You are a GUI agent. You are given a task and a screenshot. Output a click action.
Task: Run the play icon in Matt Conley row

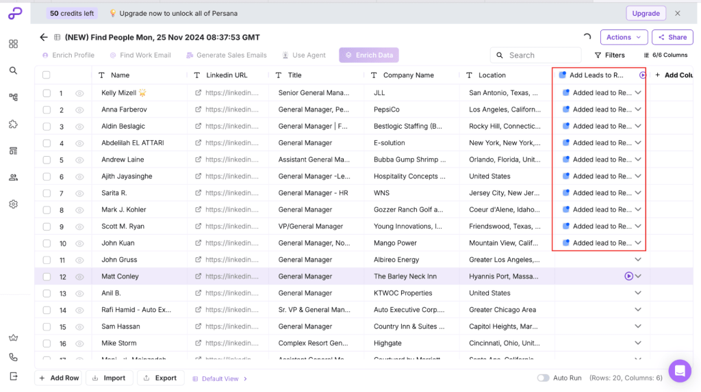click(x=628, y=276)
